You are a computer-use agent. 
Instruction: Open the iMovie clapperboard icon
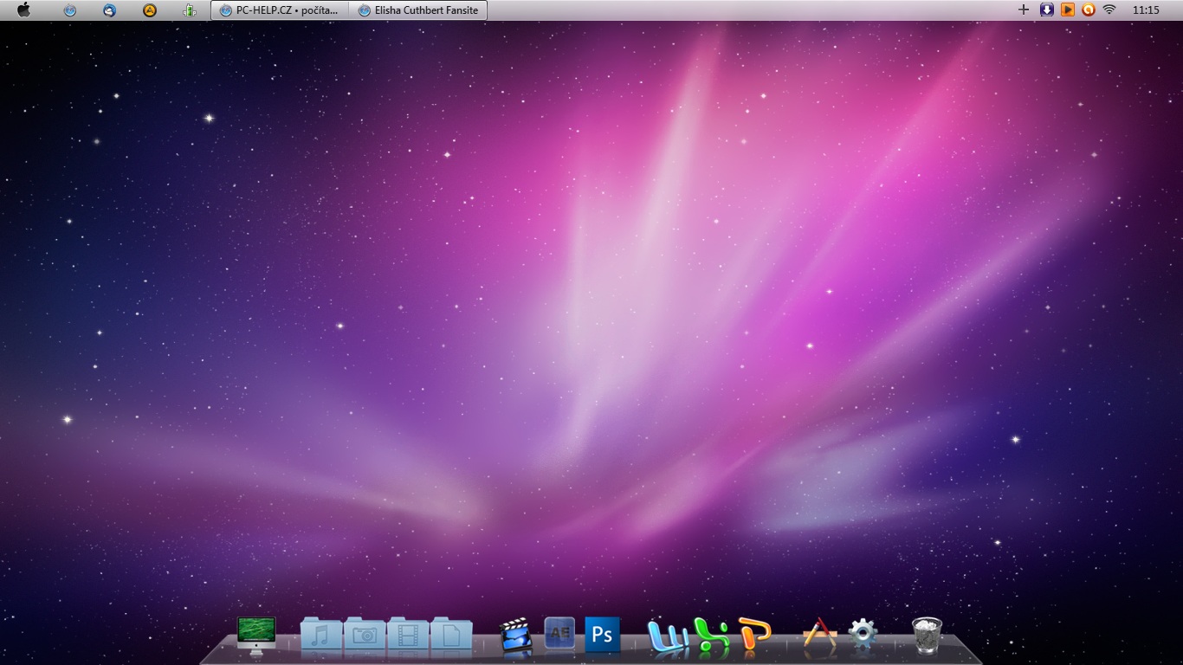click(x=516, y=636)
